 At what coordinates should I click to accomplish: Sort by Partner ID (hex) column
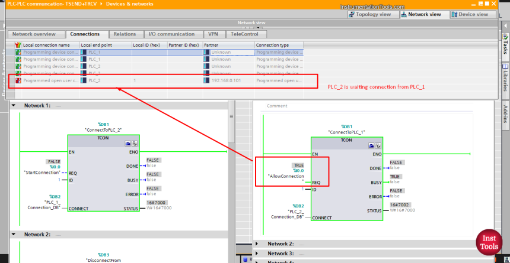point(185,45)
